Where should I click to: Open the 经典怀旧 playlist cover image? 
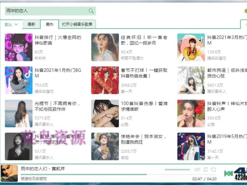tap(105, 47)
